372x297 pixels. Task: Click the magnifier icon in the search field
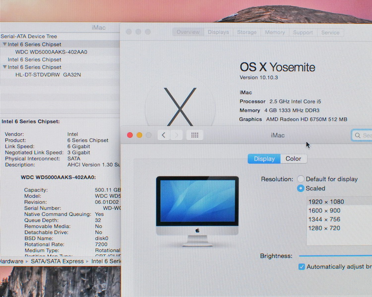coord(358,135)
